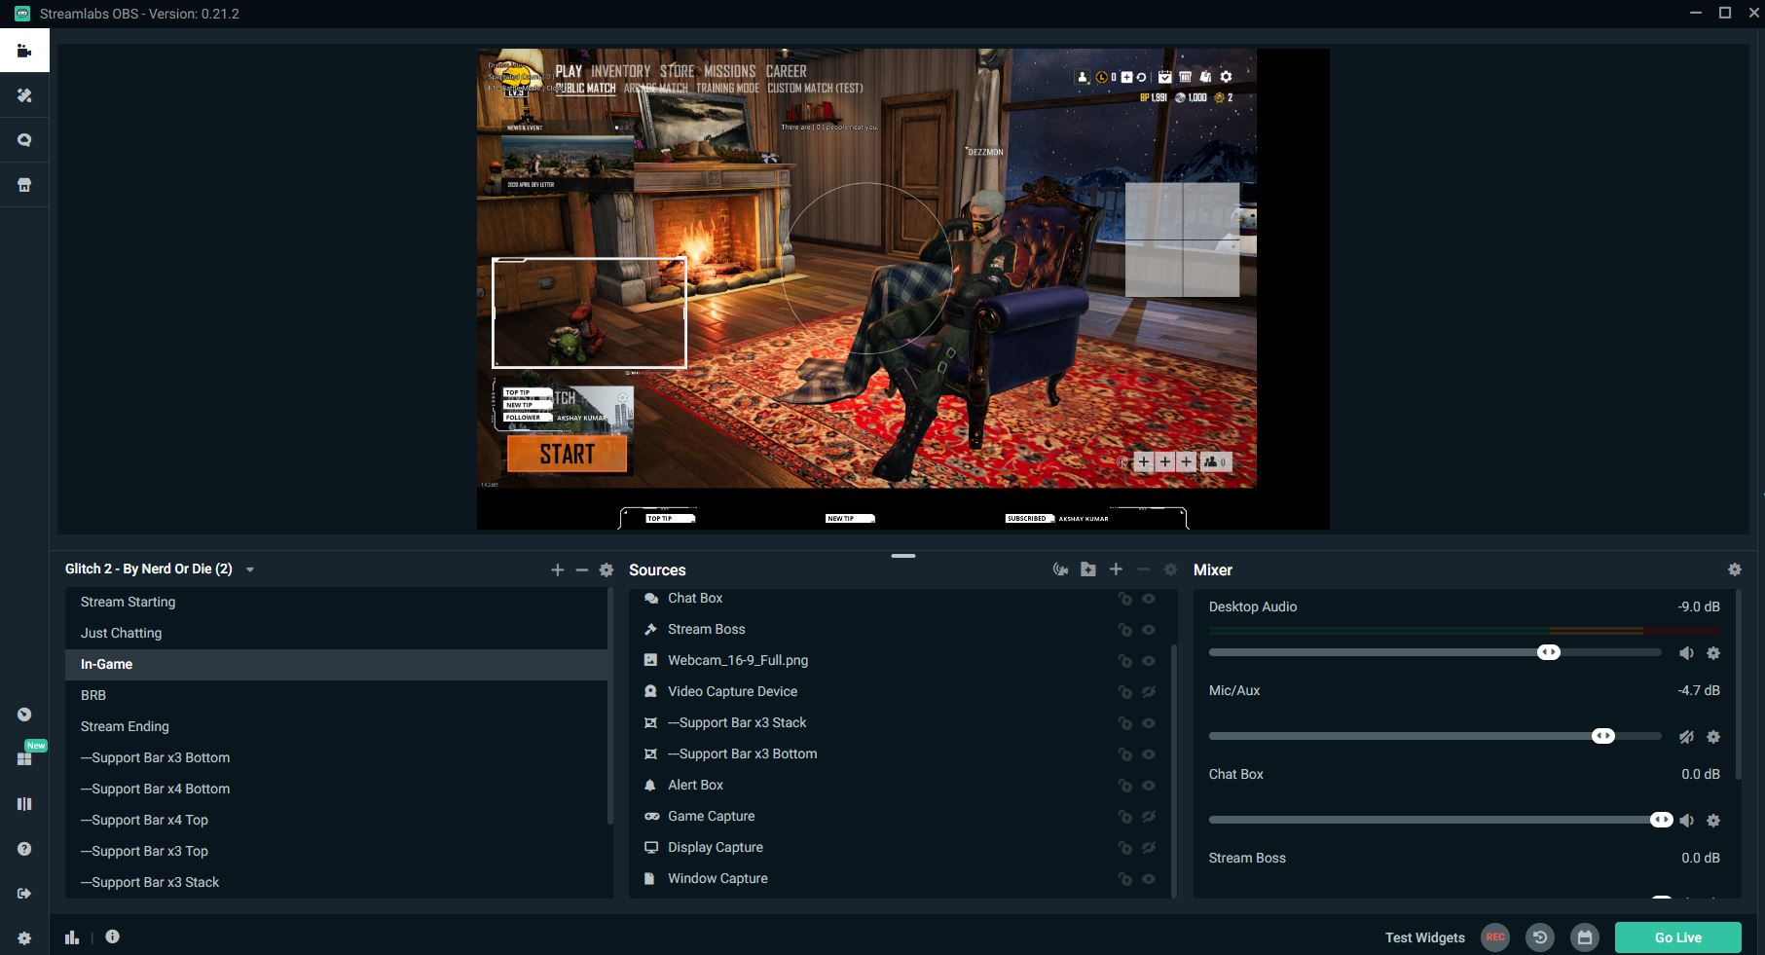Select the —Support Bar x3 Stack source
Screen dimensions: 1765x955
pyautogui.click(x=901, y=722)
